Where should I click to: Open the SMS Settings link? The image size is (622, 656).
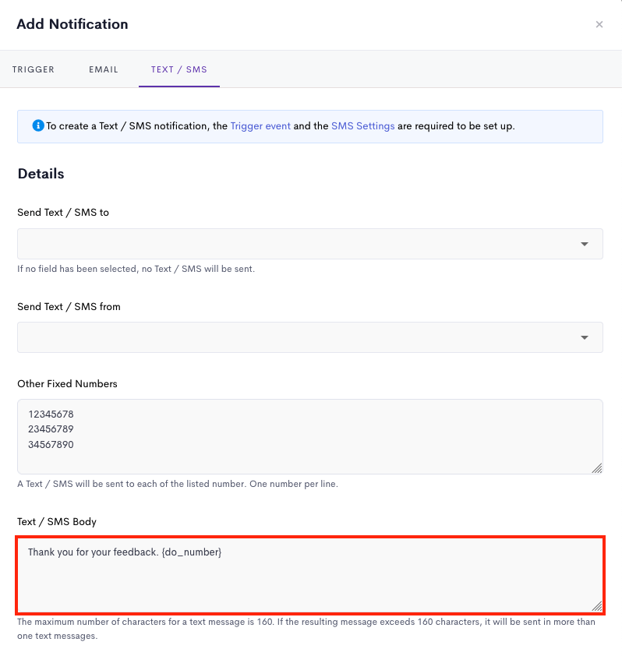point(363,126)
